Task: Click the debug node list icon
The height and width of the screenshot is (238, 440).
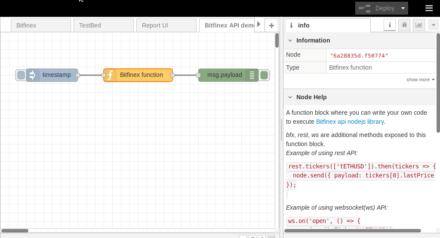Action: pyautogui.click(x=252, y=75)
